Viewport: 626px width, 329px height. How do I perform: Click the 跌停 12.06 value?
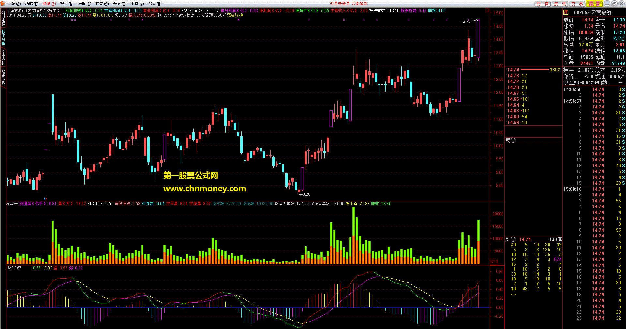(619, 51)
